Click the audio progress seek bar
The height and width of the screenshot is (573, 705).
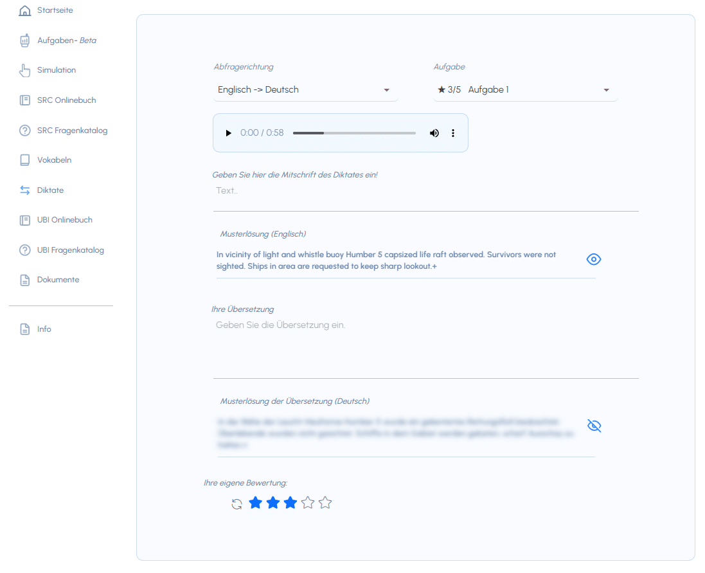click(x=354, y=133)
